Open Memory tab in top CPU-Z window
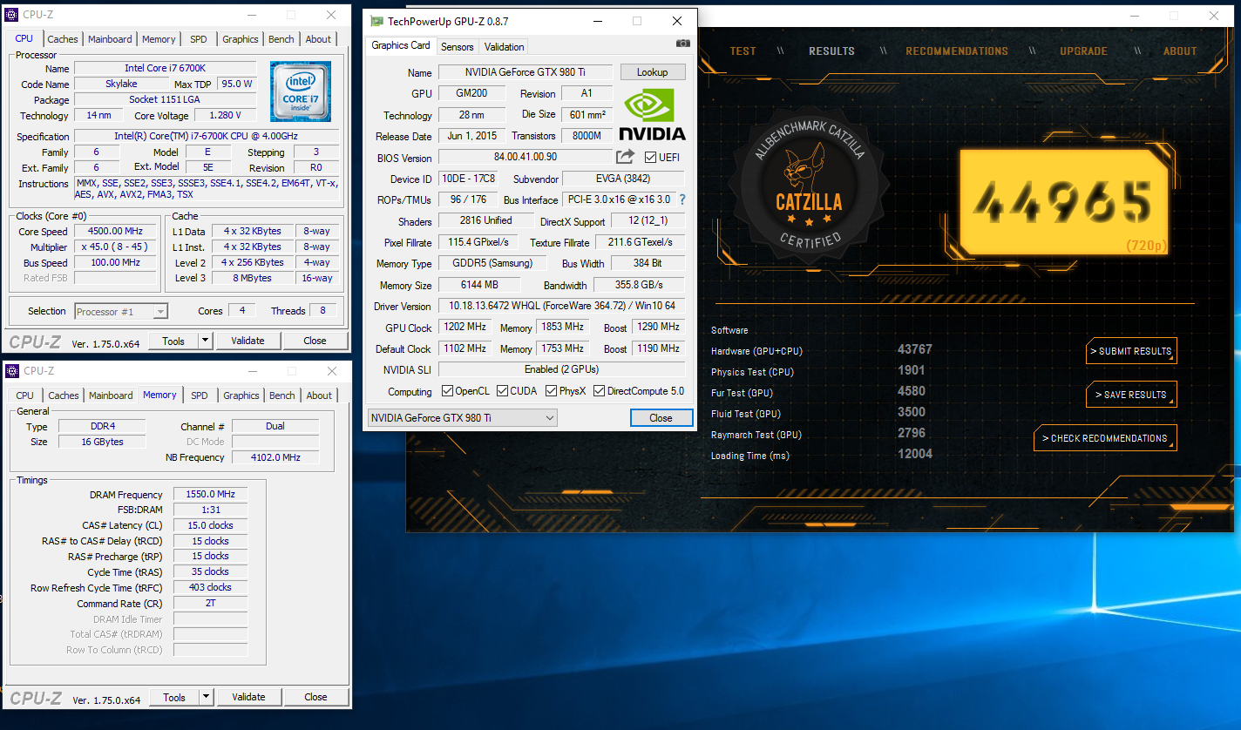 [159, 39]
